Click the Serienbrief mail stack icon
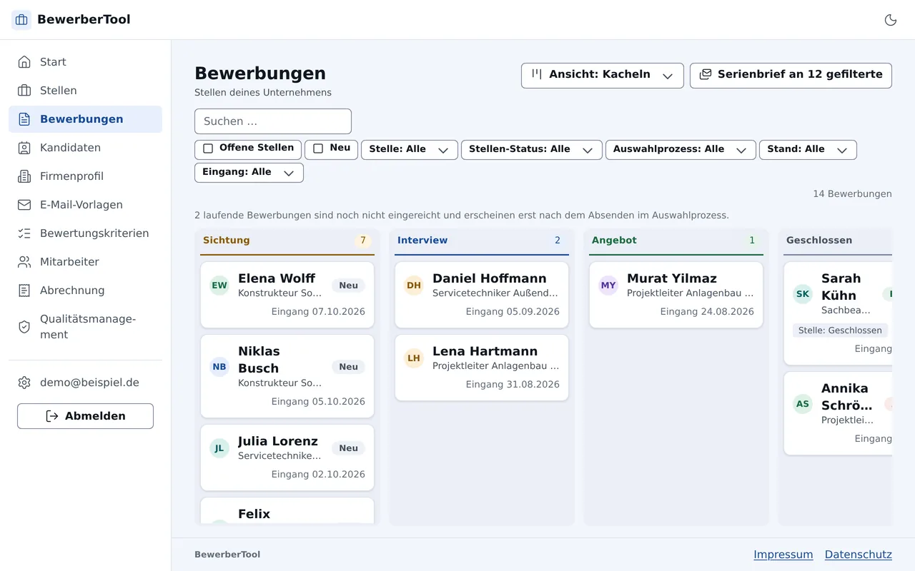The image size is (915, 571). click(706, 74)
